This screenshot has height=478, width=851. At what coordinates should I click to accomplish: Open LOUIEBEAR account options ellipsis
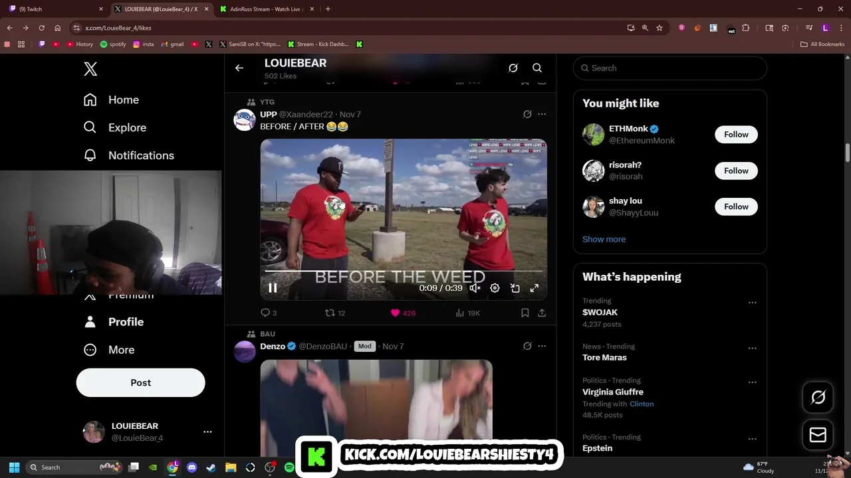pyautogui.click(x=207, y=432)
